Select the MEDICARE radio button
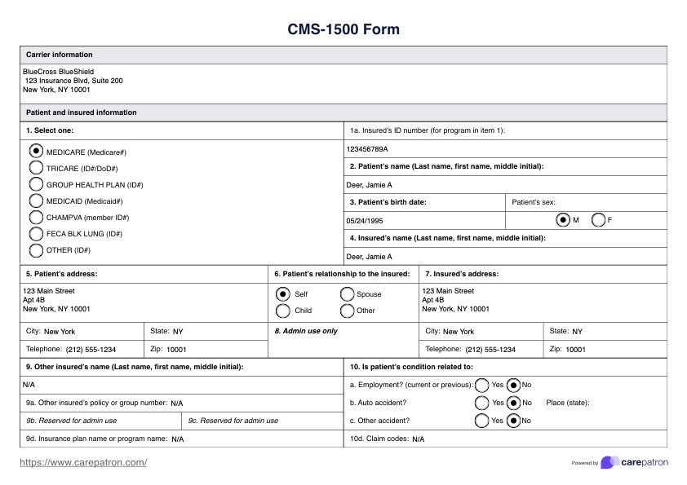The width and height of the screenshot is (687, 485). tap(36, 151)
